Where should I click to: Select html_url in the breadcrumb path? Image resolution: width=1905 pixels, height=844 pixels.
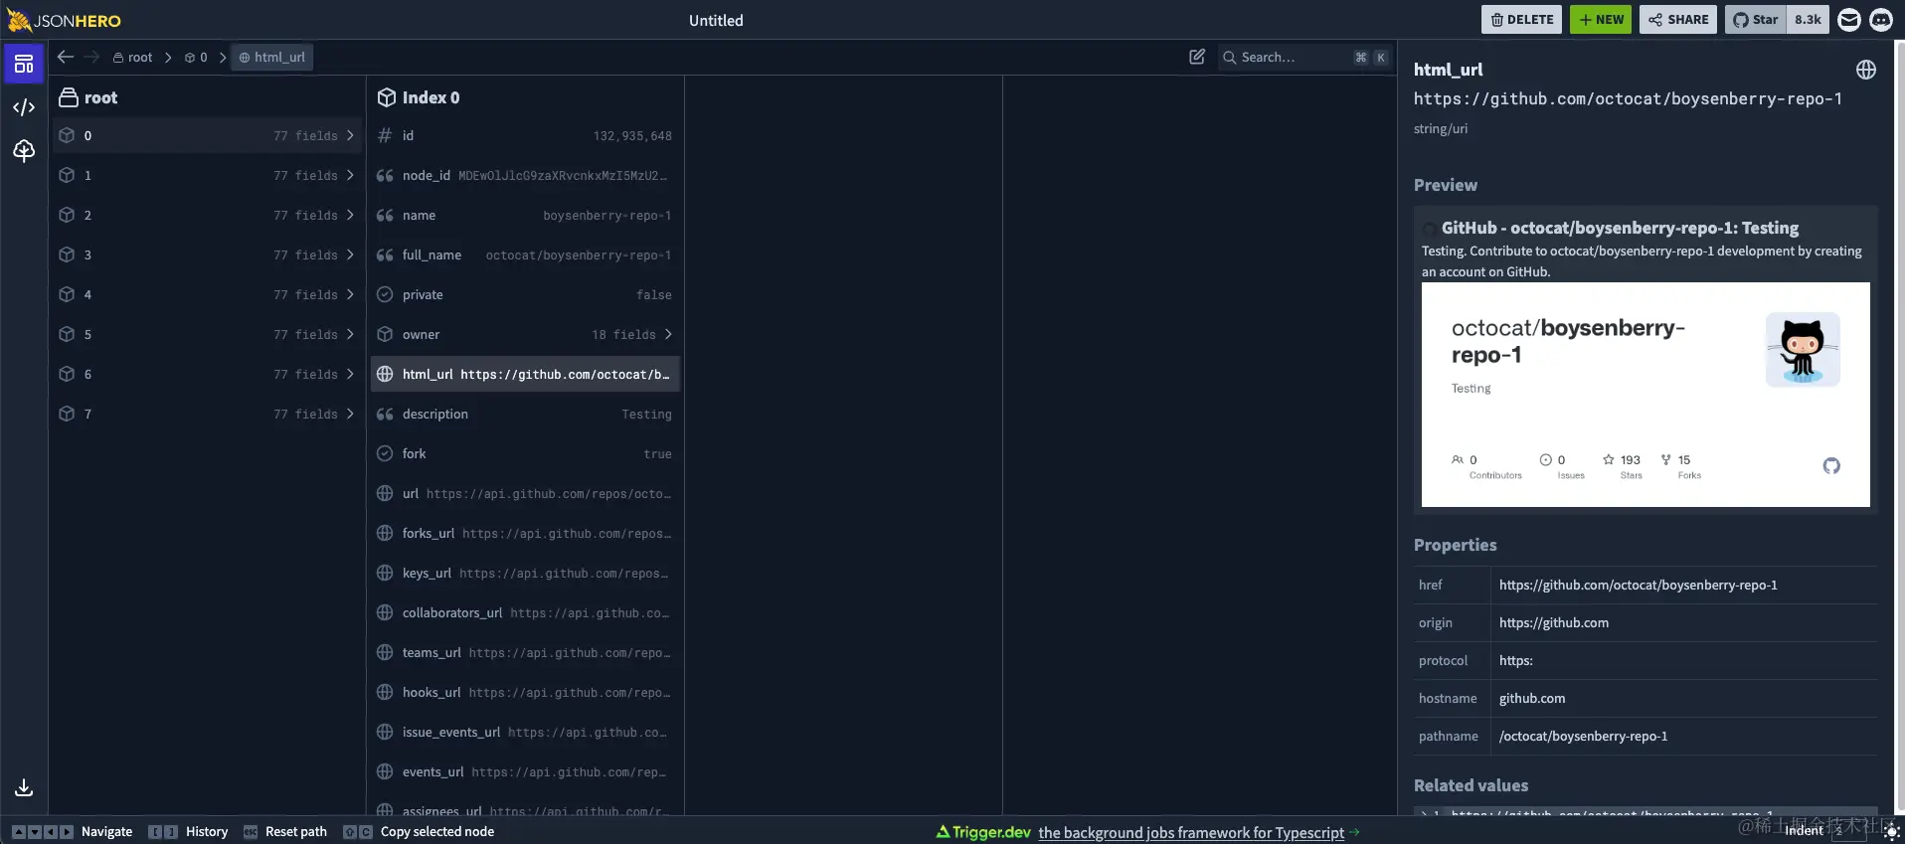point(272,58)
